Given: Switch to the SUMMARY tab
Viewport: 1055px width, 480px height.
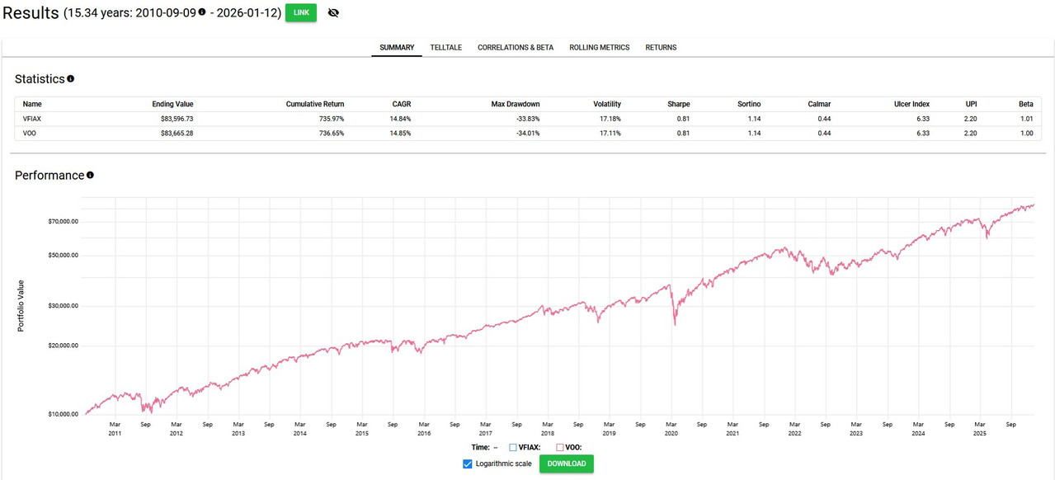Looking at the screenshot, I should 397,48.
